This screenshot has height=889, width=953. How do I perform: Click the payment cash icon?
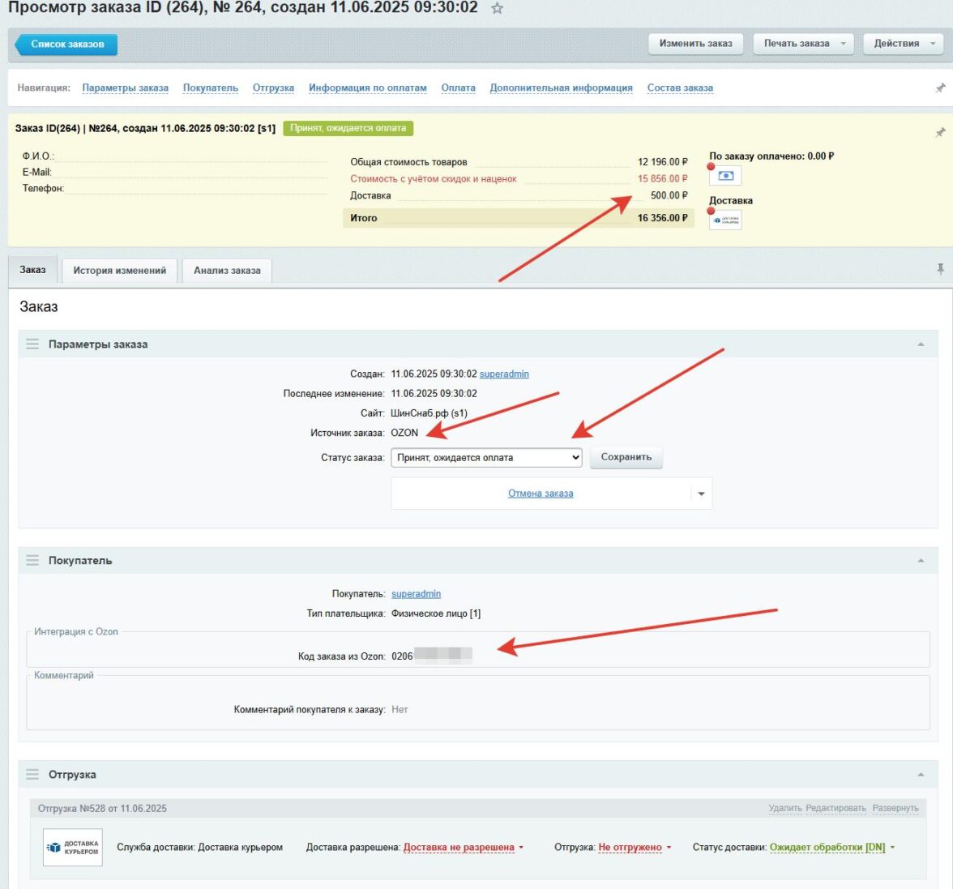point(725,176)
